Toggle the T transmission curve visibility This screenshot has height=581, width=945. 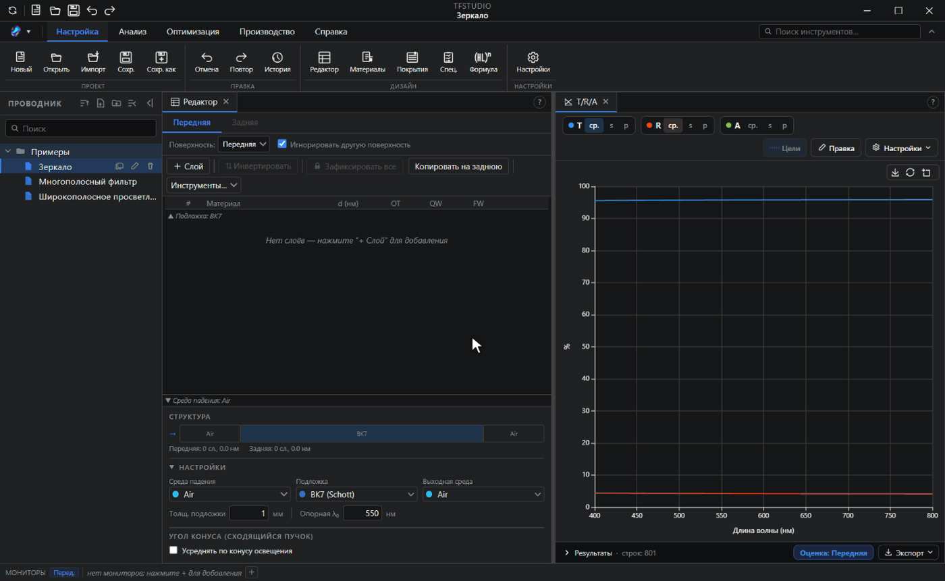coord(575,126)
